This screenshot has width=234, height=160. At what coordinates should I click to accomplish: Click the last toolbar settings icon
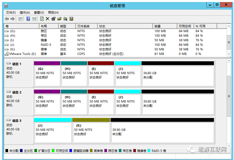tap(71, 19)
